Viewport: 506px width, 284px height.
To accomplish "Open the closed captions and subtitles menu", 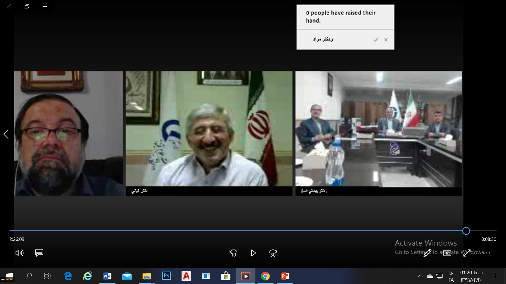I will coord(39,253).
